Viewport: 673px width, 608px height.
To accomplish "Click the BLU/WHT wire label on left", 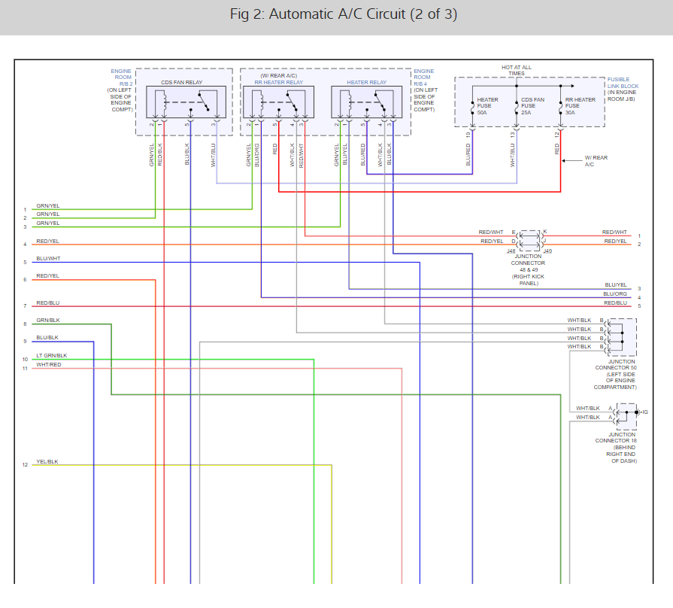I will (x=48, y=259).
